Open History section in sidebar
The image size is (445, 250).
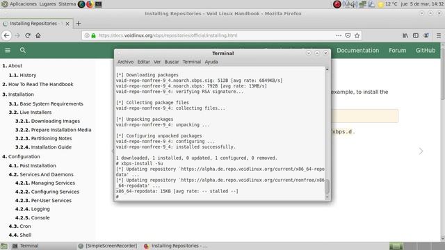pos(22,75)
